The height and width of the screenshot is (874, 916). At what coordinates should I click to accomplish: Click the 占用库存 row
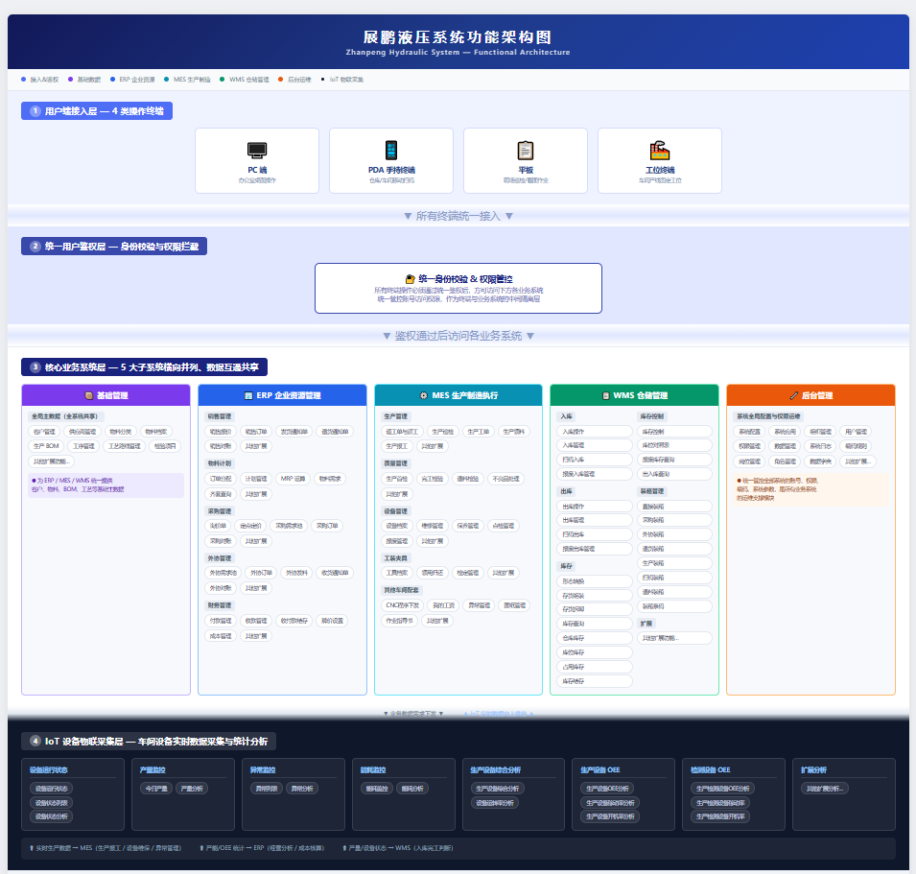click(595, 667)
